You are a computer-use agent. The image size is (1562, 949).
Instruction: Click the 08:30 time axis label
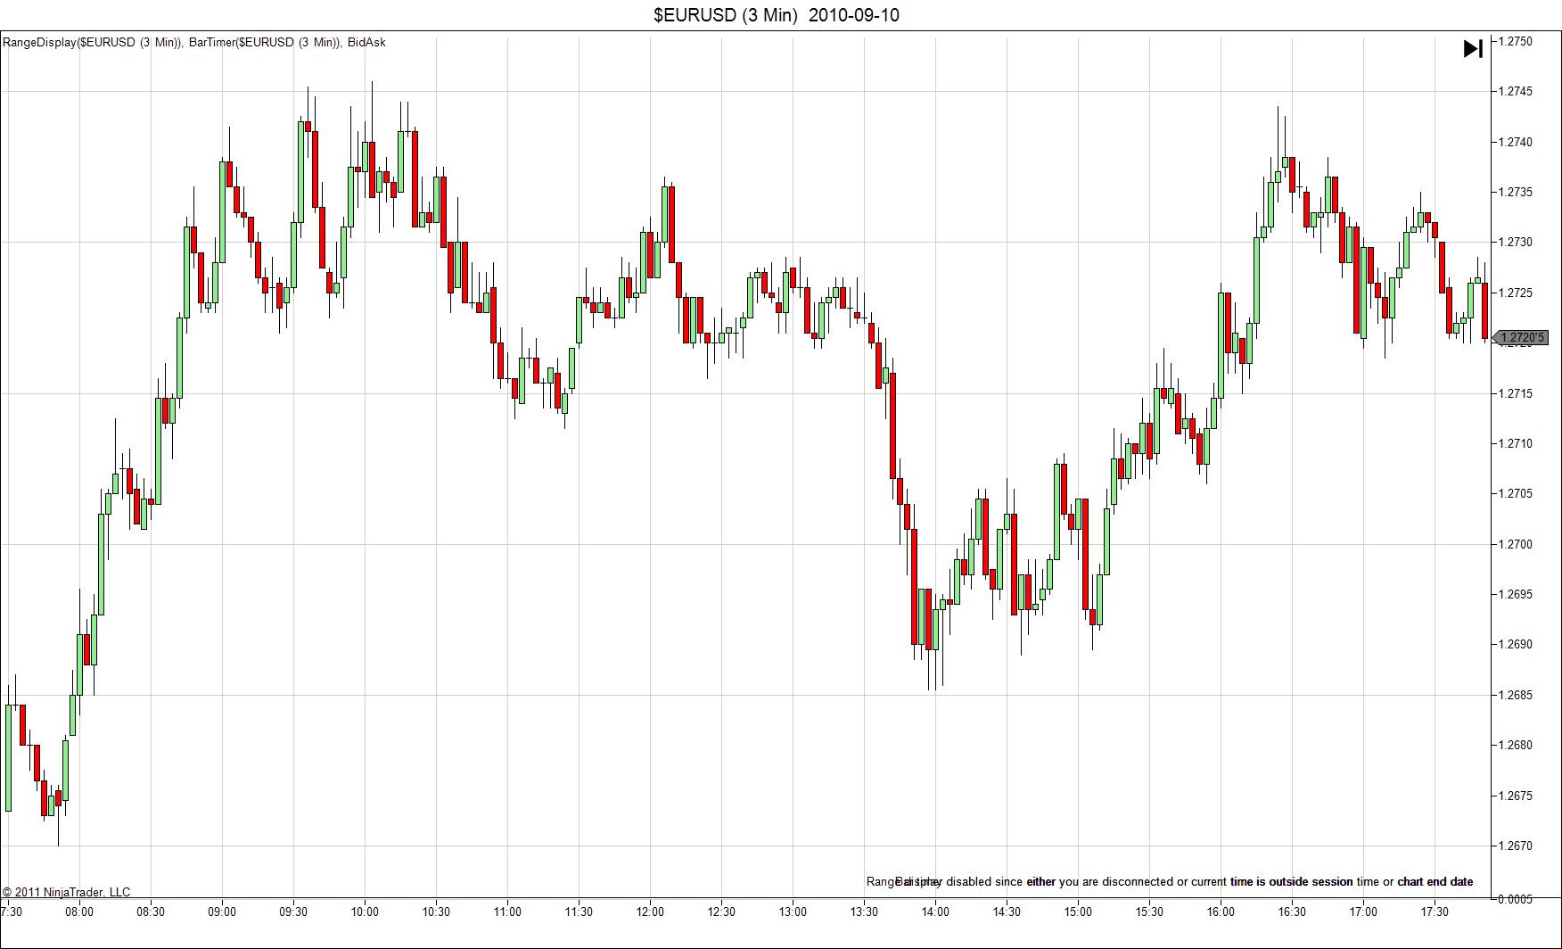pos(151,912)
